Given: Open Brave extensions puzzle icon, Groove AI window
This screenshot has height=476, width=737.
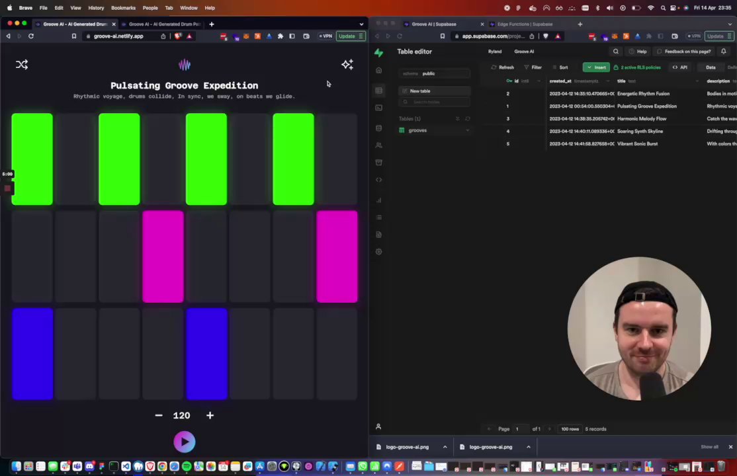Looking at the screenshot, I should (x=281, y=36).
